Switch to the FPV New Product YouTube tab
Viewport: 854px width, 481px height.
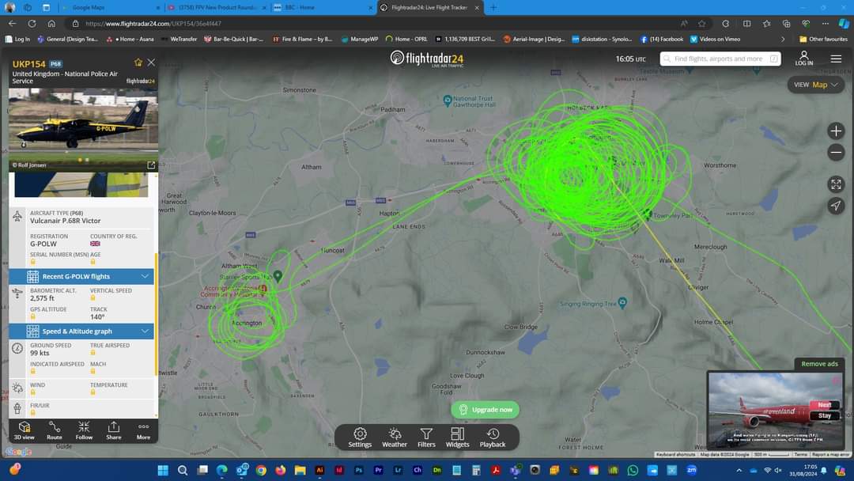[x=217, y=8]
